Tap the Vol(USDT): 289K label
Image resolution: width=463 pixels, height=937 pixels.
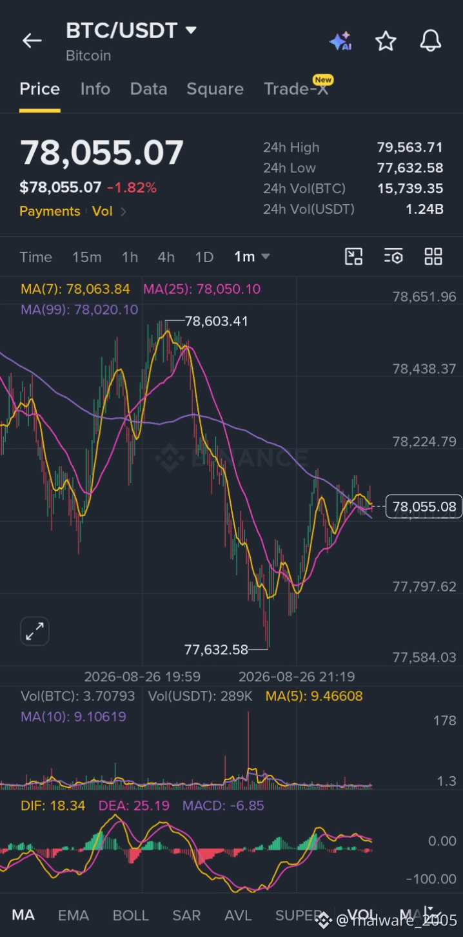click(x=201, y=696)
